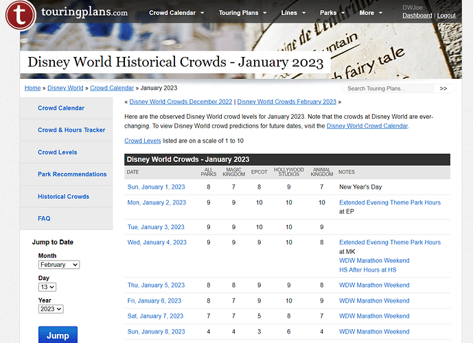This screenshot has width=473, height=343.
Task: Open the Disney World Crowd Calendar link
Action: tap(367, 126)
